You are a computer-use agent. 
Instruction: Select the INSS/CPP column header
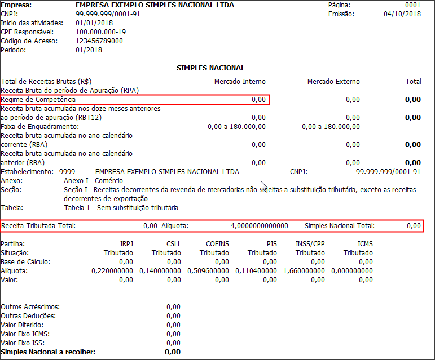point(310,244)
